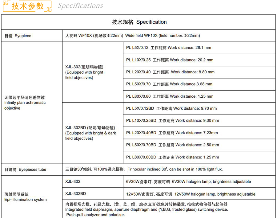Viewport: 277px width, 218px height.
Task: Select the 目镜 Eyepiece row label
Action: (18, 36)
